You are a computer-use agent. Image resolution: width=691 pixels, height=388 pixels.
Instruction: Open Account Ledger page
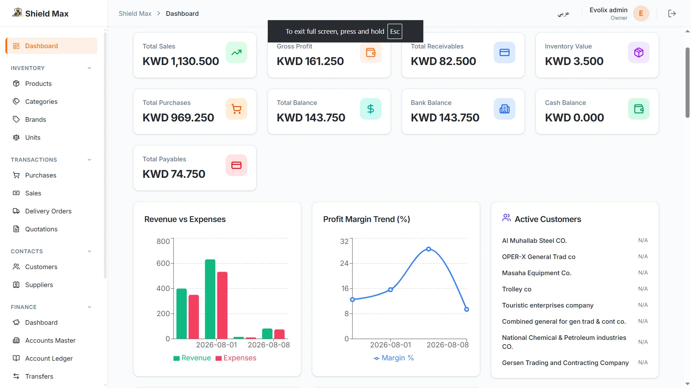pos(51,359)
